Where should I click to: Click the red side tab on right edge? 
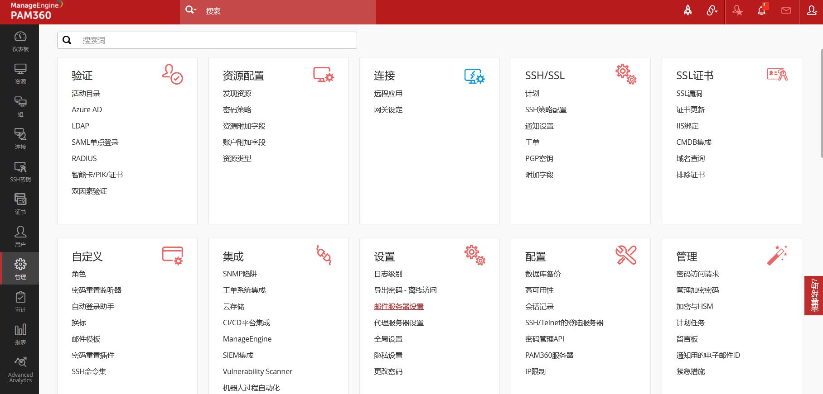point(813,295)
